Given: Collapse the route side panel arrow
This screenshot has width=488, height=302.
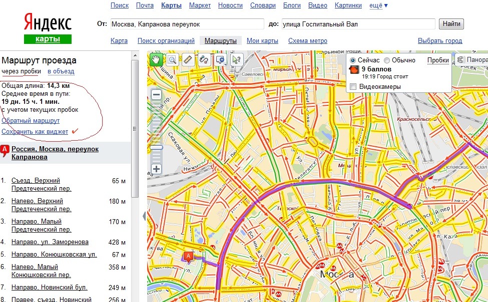Looking at the screenshot, I should click(145, 216).
